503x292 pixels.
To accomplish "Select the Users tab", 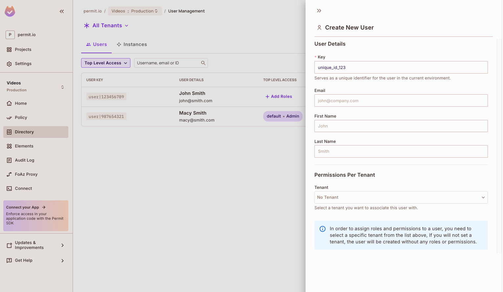I will click(x=96, y=44).
